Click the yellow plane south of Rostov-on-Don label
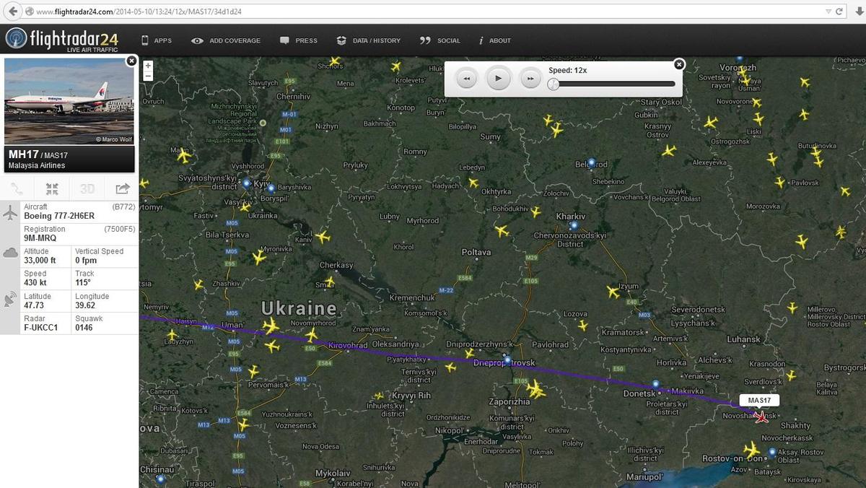866x488 pixels. (752, 450)
